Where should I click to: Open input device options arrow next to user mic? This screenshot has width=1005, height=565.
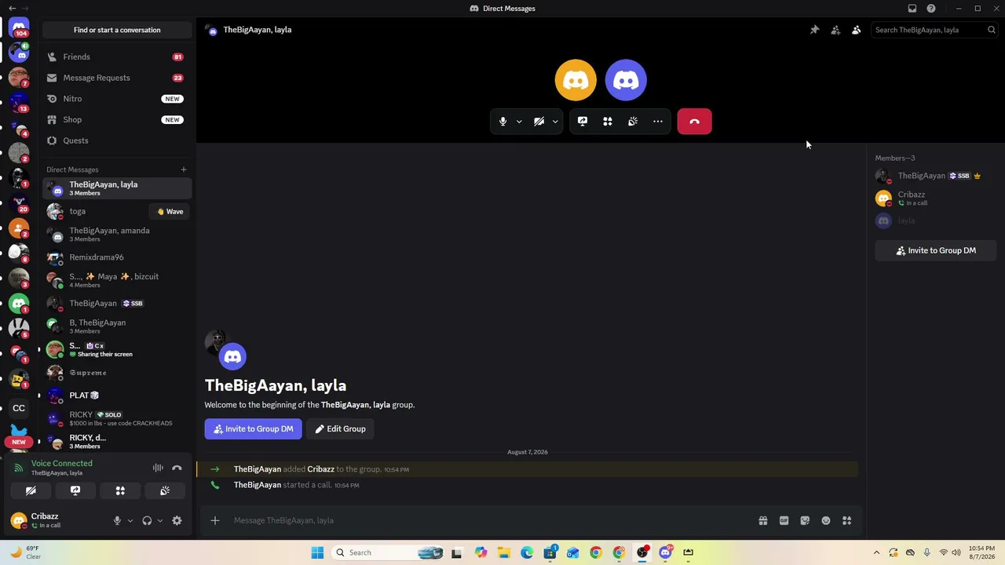130,520
